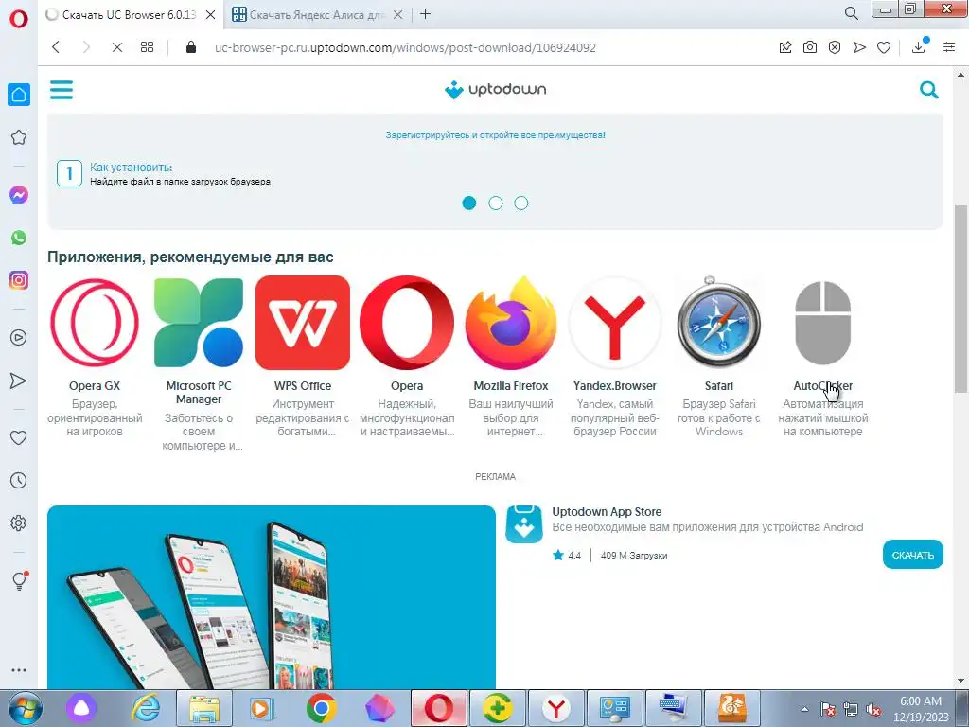Search tabs with magnifier in tab bar
This screenshot has height=727, width=969.
(852, 13)
